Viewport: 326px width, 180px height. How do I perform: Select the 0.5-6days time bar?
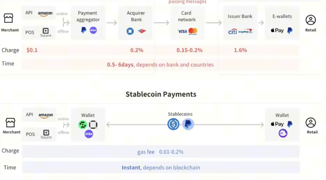[x=160, y=65]
